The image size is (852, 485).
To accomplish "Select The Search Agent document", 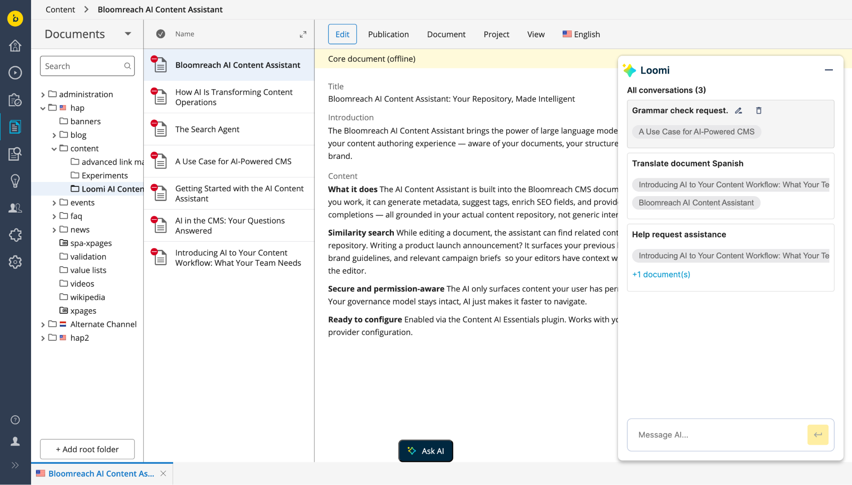I will tap(207, 129).
